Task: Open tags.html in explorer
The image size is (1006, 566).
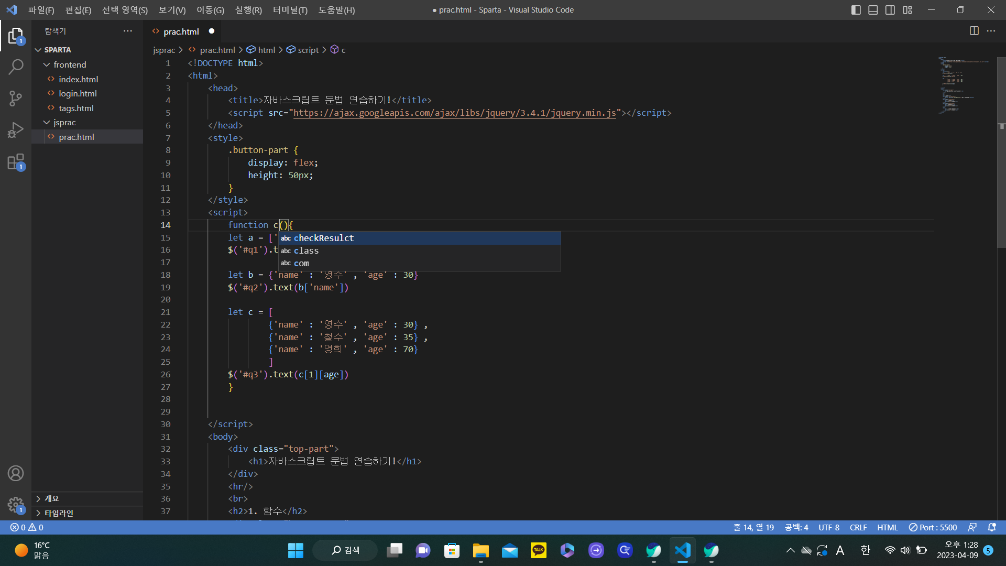Action: pos(88,108)
